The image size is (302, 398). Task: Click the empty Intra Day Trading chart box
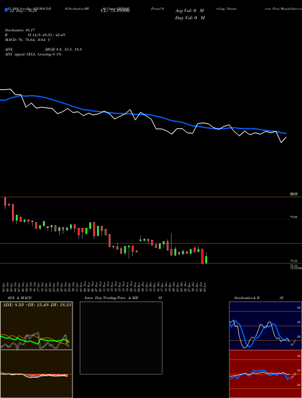[121, 338]
